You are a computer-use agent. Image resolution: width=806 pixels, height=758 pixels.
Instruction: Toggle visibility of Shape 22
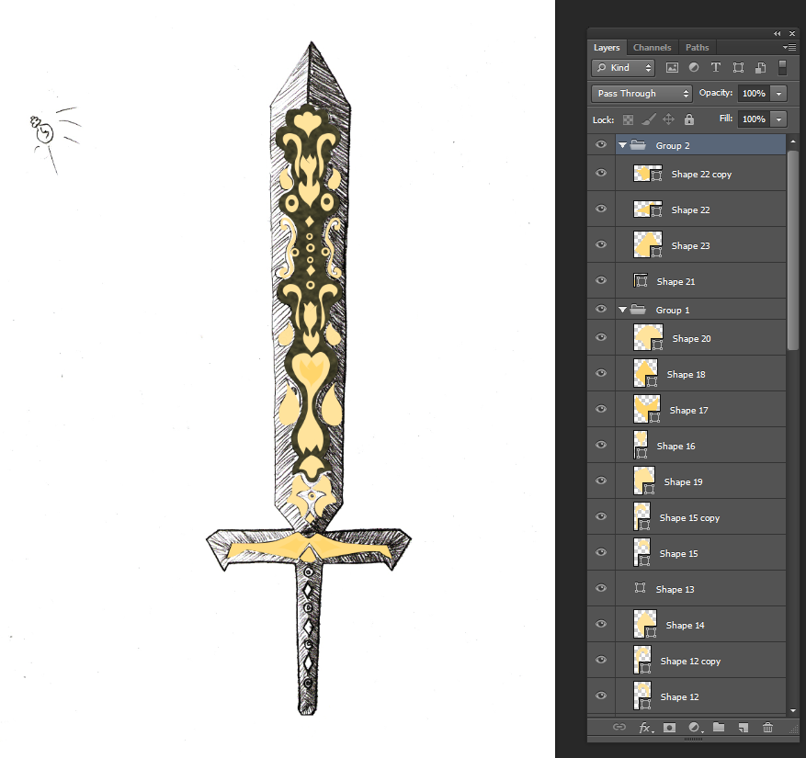click(x=601, y=209)
